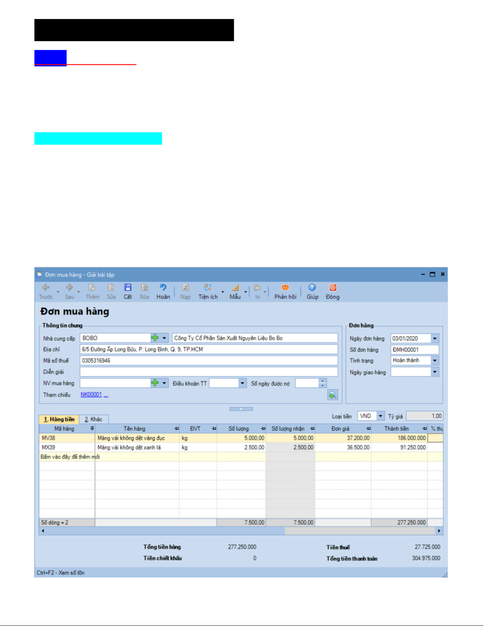Image resolution: width=483 pixels, height=626 pixels.
Task: Click the Hoãn undo icon
Action: [x=163, y=288]
